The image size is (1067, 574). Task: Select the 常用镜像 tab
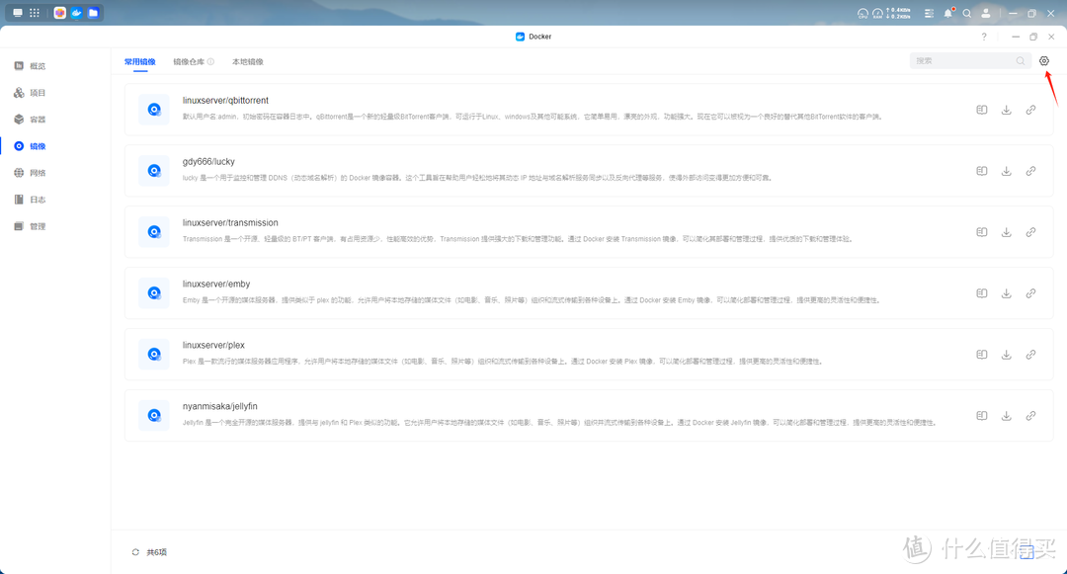140,62
